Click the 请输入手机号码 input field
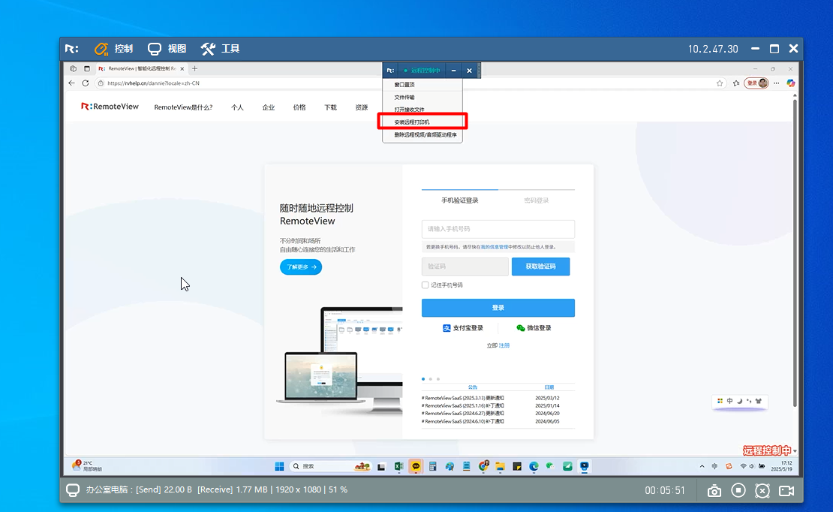This screenshot has width=833, height=512. point(498,229)
